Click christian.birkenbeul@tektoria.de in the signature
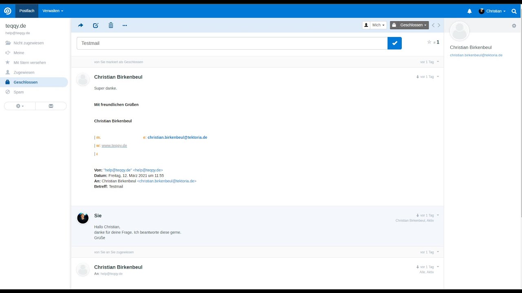 point(177,138)
